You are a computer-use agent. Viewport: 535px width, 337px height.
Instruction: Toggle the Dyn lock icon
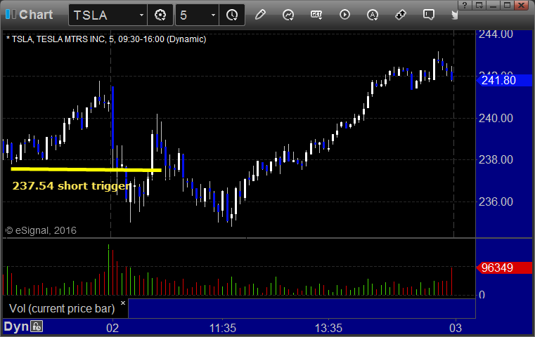(x=37, y=326)
